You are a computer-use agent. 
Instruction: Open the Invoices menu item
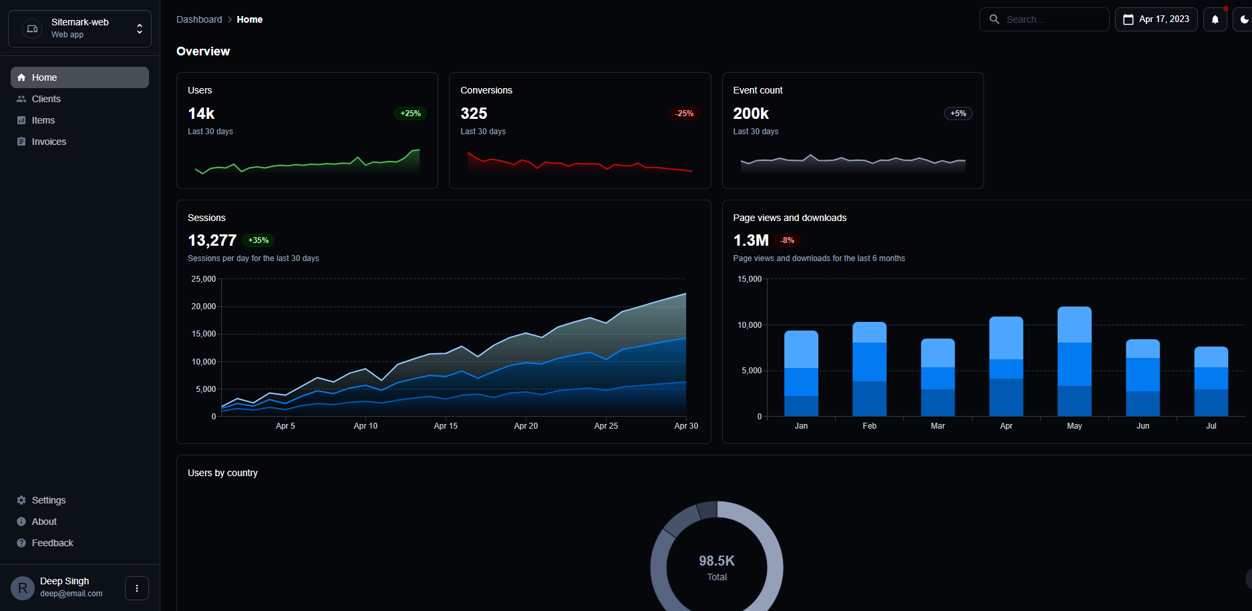80,142
